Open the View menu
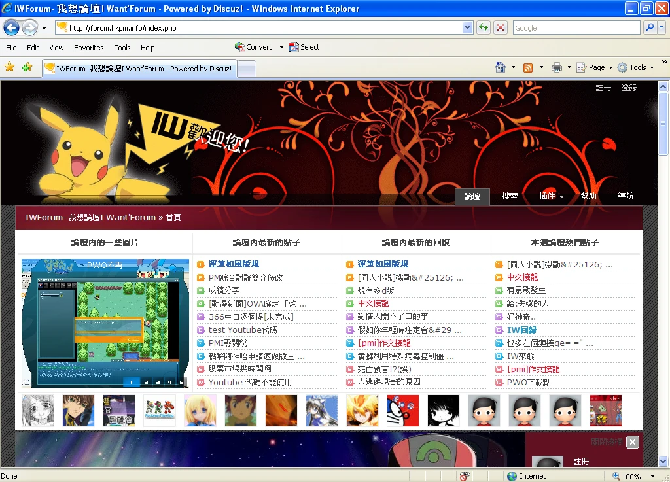Image resolution: width=670 pixels, height=482 pixels. tap(56, 48)
